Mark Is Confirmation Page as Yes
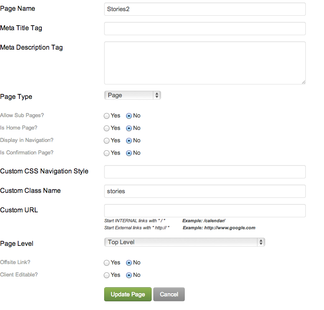The height and width of the screenshot is (310, 324). [x=107, y=153]
